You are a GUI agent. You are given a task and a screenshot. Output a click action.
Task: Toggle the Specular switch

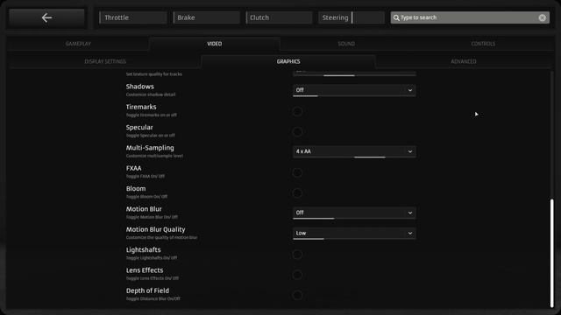297,132
